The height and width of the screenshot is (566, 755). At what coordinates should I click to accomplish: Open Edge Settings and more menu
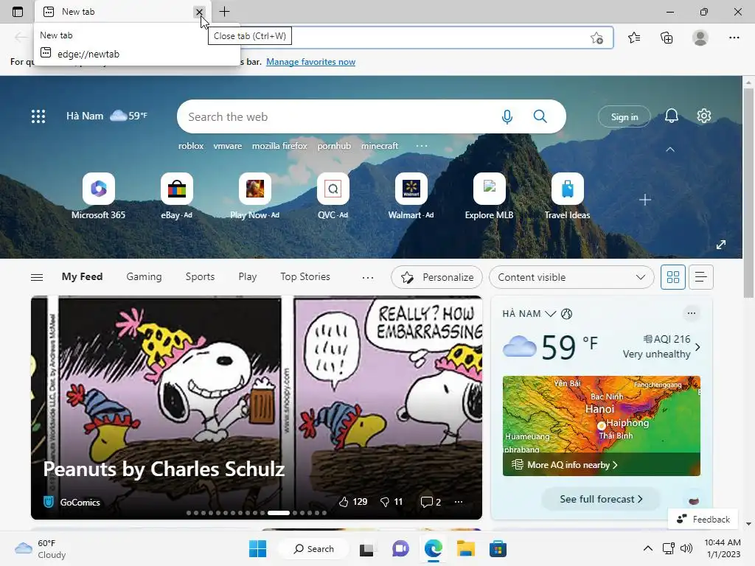pyautogui.click(x=734, y=38)
